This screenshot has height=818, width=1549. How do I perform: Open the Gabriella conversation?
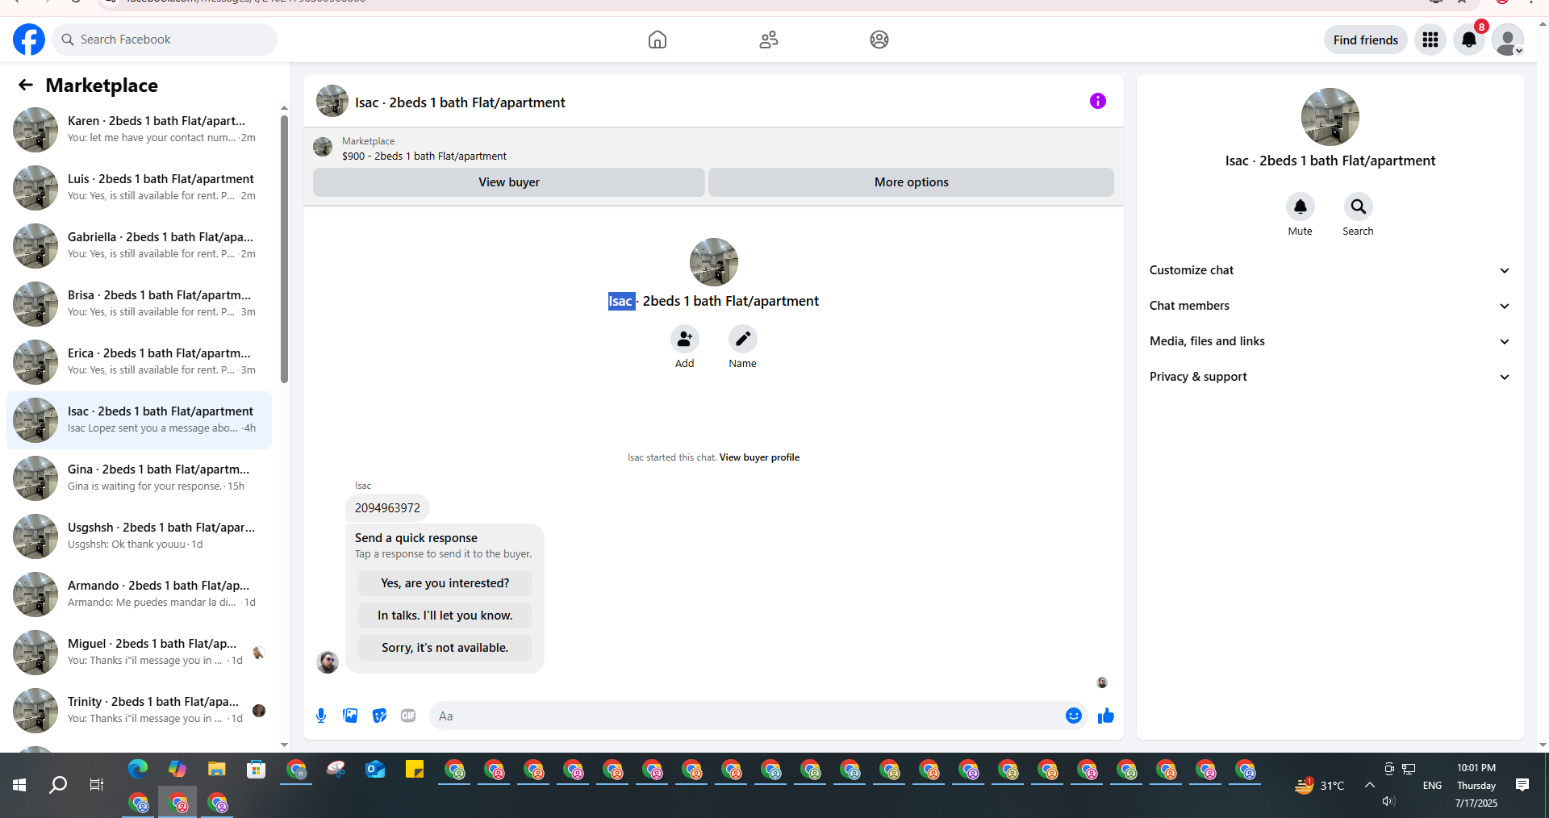pos(139,246)
